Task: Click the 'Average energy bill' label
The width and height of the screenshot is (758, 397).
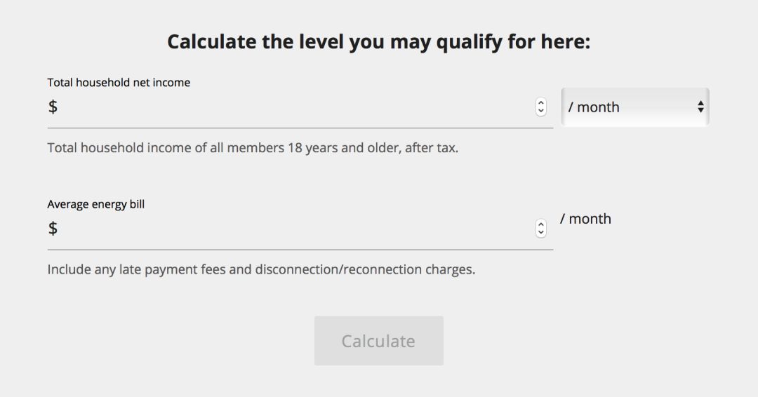Action: pyautogui.click(x=95, y=204)
